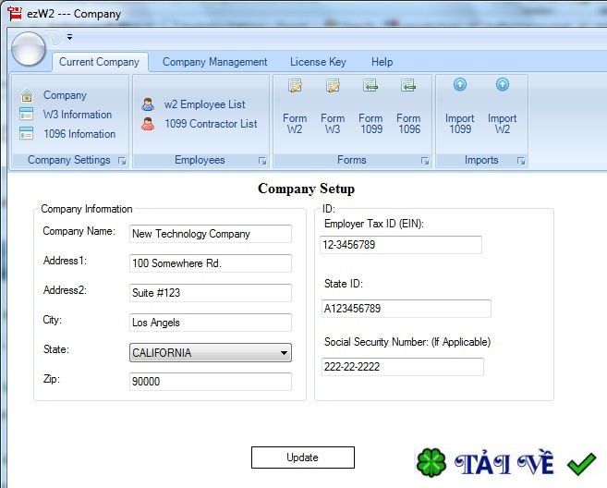Click the Update button
The image size is (607, 488).
coord(303,457)
